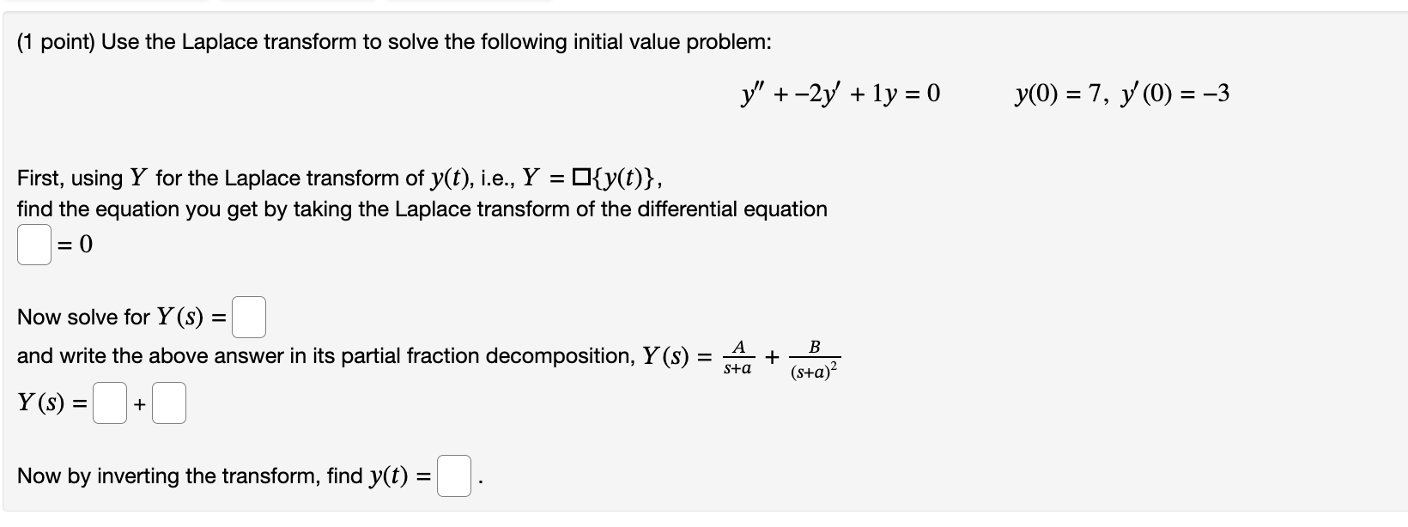Select the box after 'Now solve for Y(s) ='

[x=250, y=317]
